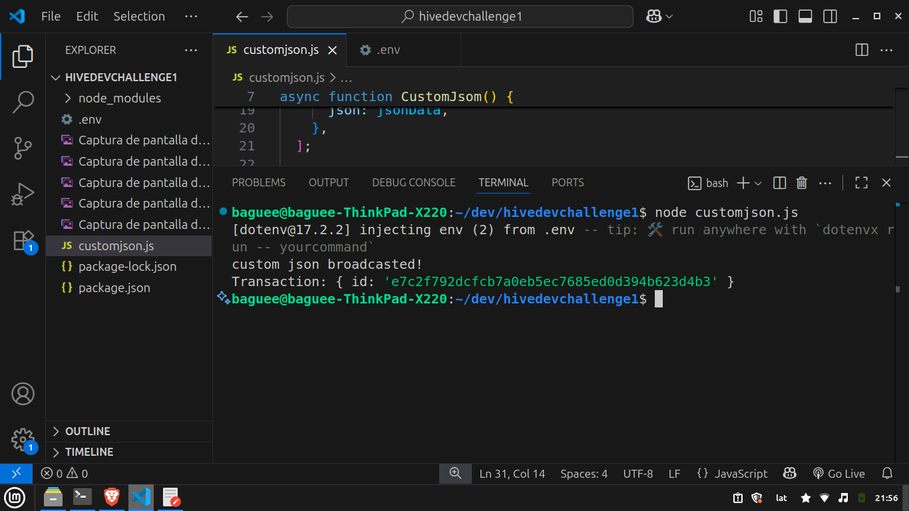The image size is (909, 511).
Task: Toggle the bottom panel visibility
Action: point(805,17)
